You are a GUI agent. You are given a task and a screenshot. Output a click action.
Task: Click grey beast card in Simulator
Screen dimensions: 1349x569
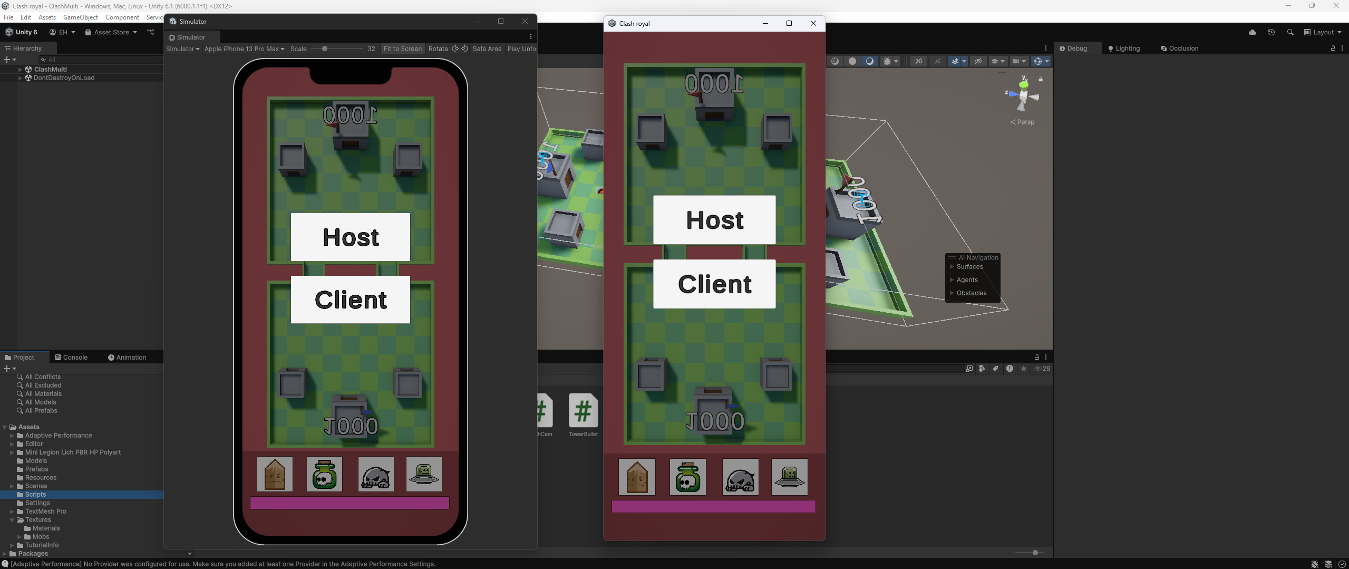pos(376,474)
